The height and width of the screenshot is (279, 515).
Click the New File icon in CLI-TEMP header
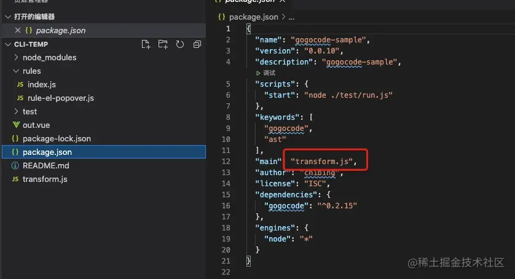pyautogui.click(x=146, y=44)
